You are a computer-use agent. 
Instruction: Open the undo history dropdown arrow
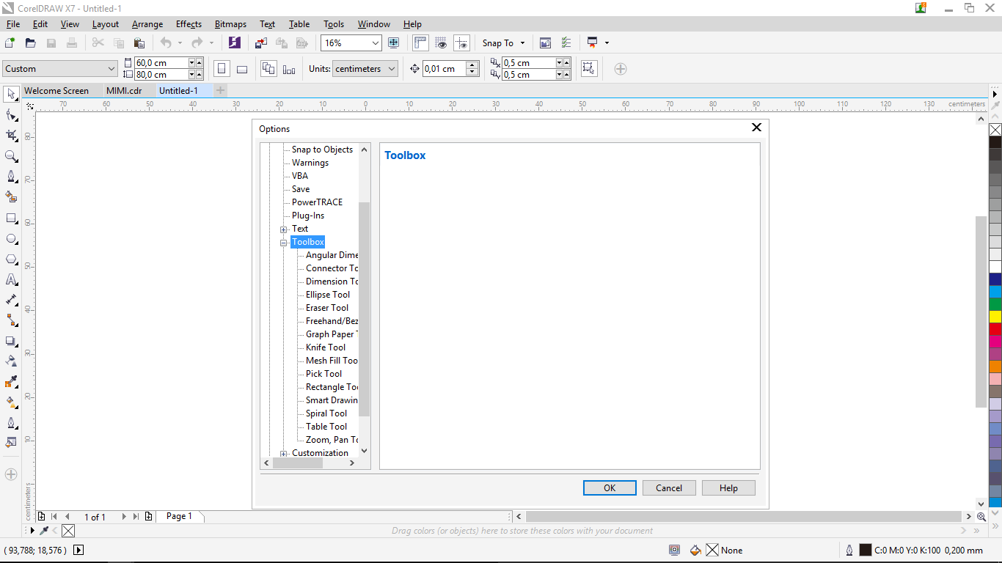point(180,43)
